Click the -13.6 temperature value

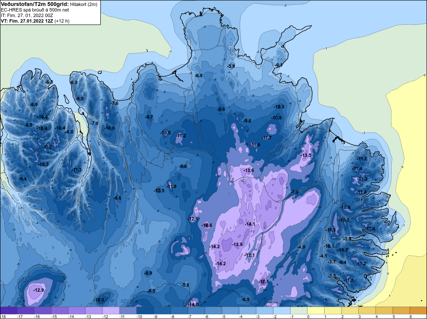click(x=249, y=170)
